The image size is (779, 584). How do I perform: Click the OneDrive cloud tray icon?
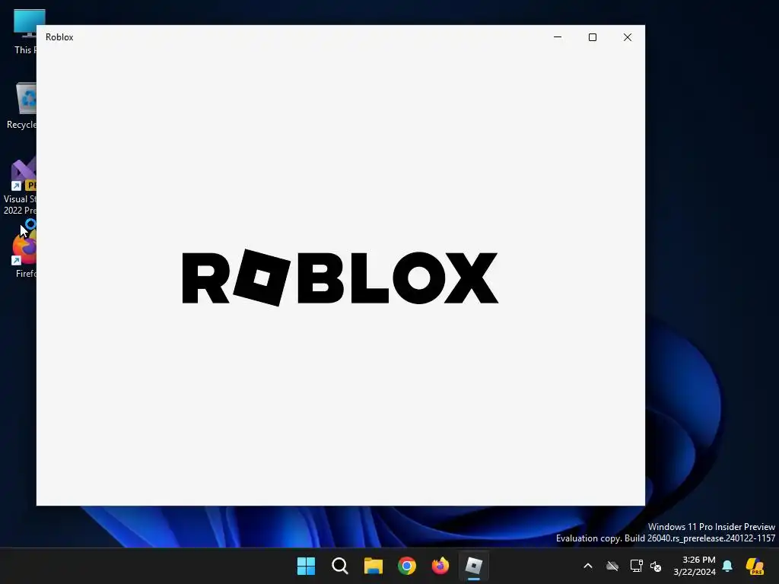(x=612, y=566)
